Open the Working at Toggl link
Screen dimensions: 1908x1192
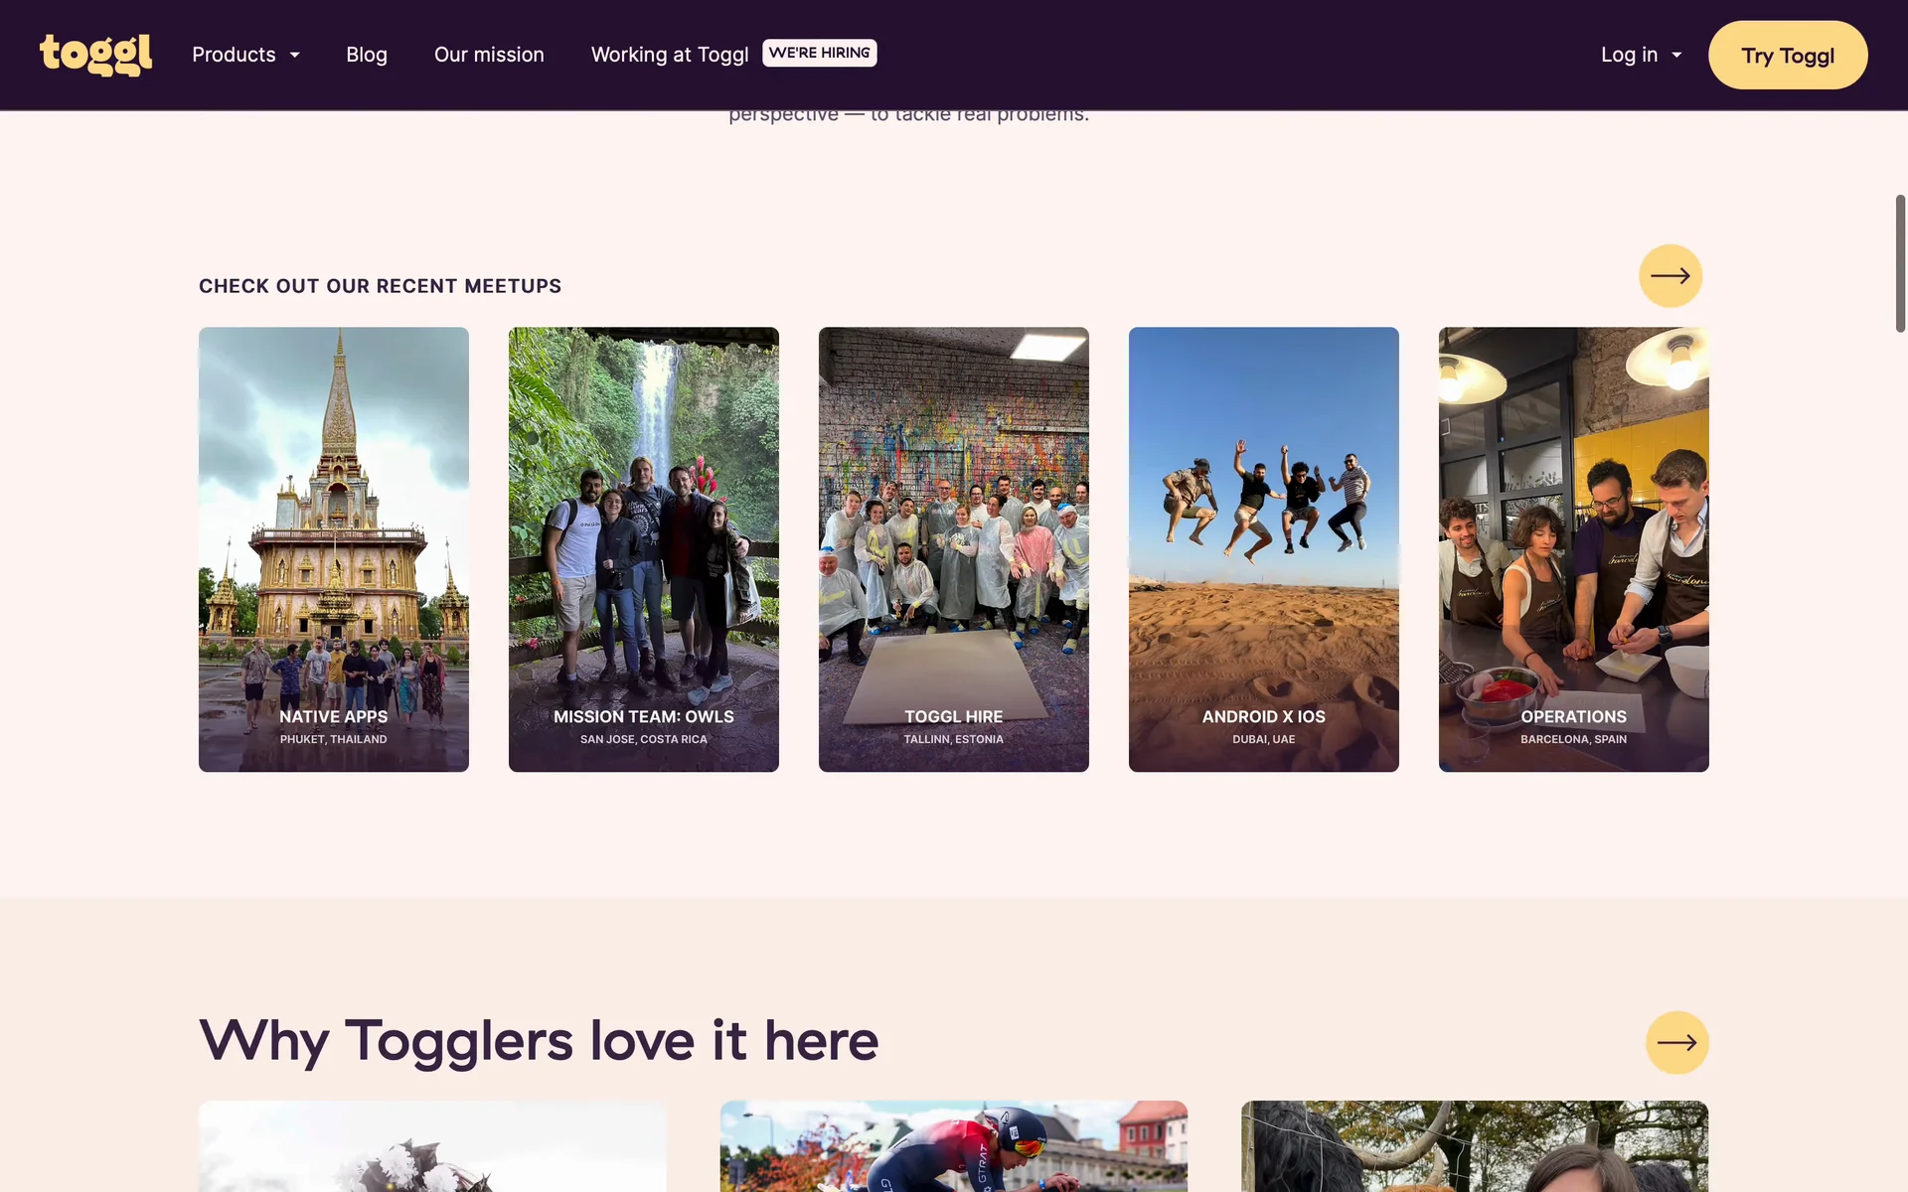[x=669, y=55]
